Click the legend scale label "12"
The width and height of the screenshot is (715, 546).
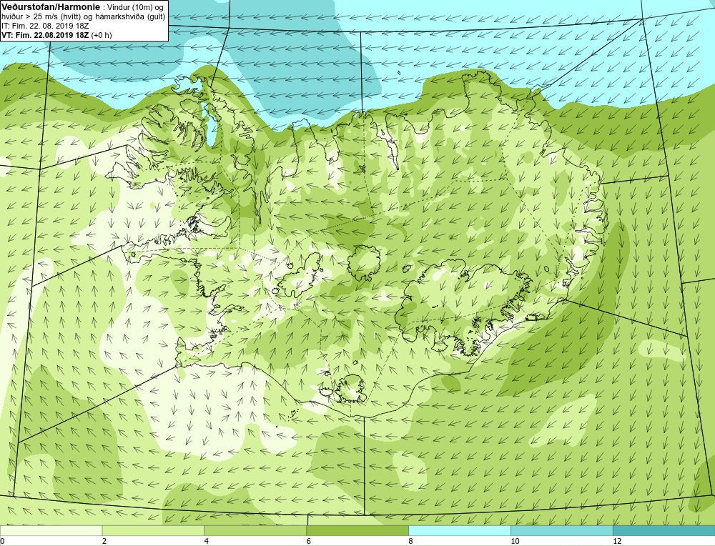click(617, 541)
